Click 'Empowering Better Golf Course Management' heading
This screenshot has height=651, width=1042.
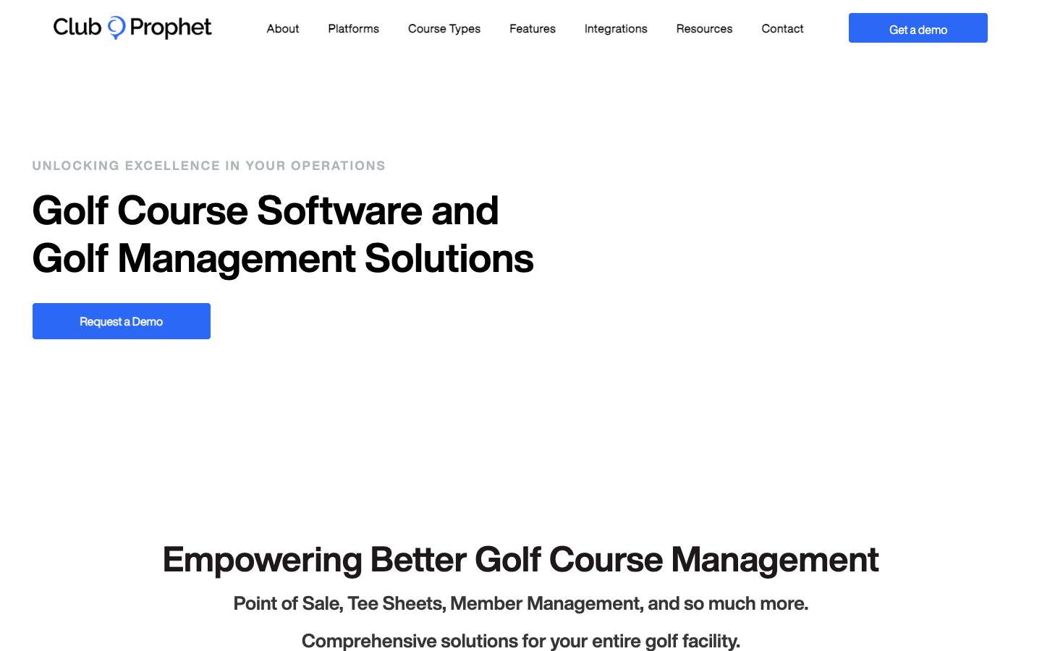[521, 559]
